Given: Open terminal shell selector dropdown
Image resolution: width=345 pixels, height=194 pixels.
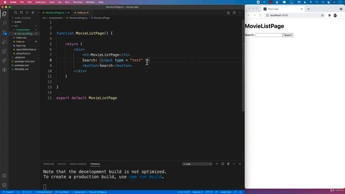Looking at the screenshot, I should click(x=197, y=164).
